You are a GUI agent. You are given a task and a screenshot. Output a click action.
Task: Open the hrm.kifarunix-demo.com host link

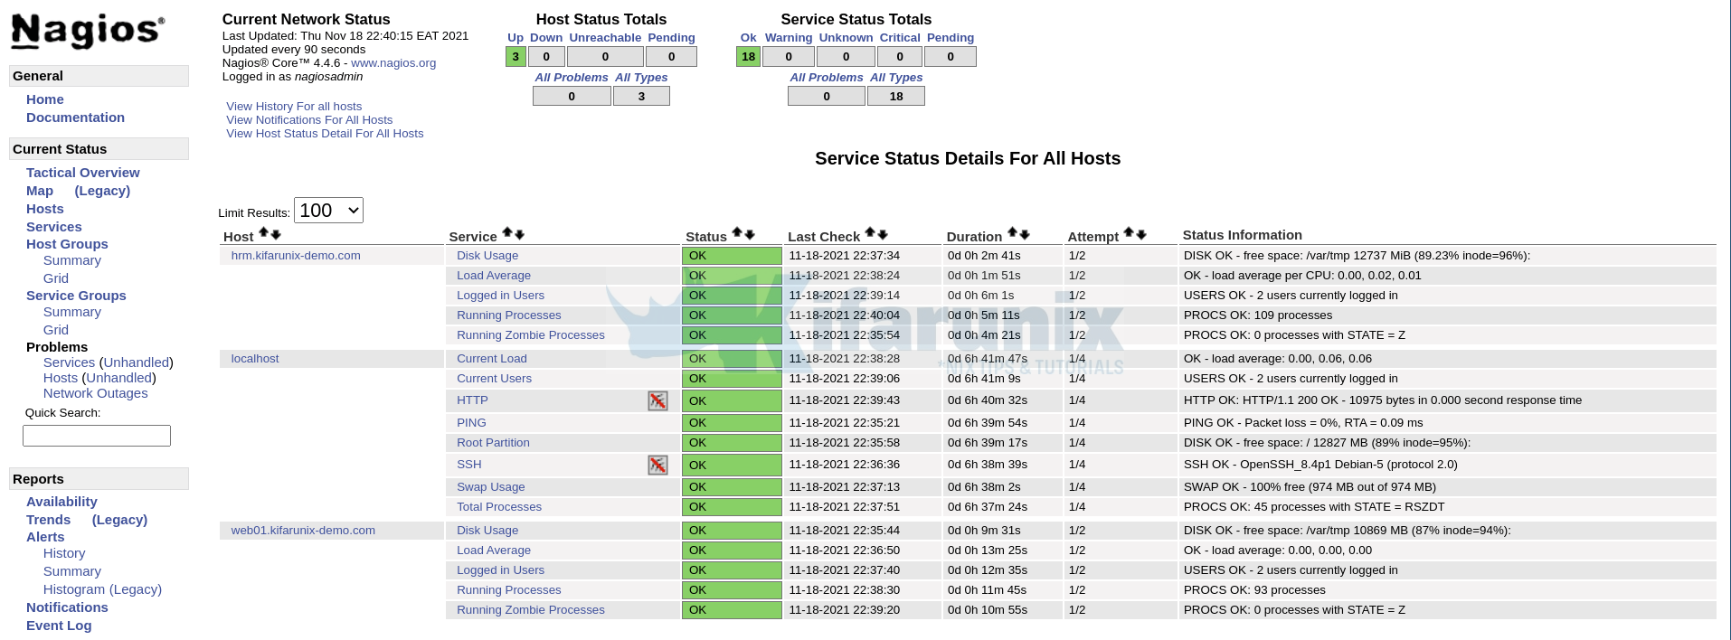coord(296,256)
